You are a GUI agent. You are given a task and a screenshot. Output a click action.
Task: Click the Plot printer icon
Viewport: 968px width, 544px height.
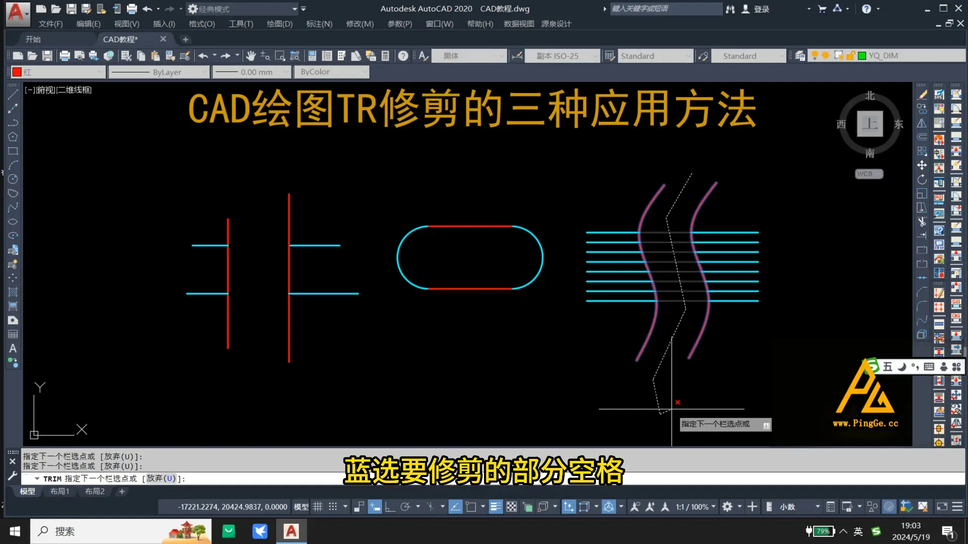point(65,56)
